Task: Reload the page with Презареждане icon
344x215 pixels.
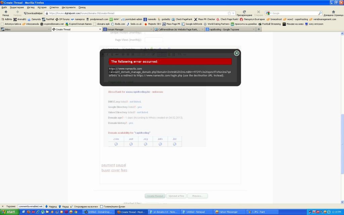Action: 244,13
